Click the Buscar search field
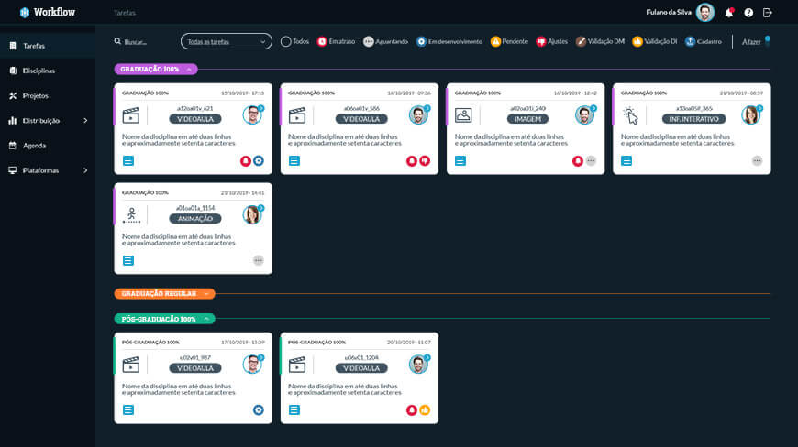The height and width of the screenshot is (447, 798). click(139, 42)
